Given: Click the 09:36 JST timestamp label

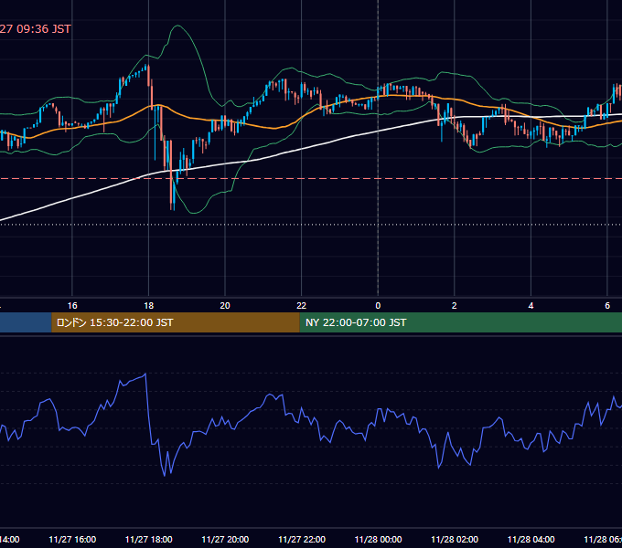Looking at the screenshot, I should [36, 29].
